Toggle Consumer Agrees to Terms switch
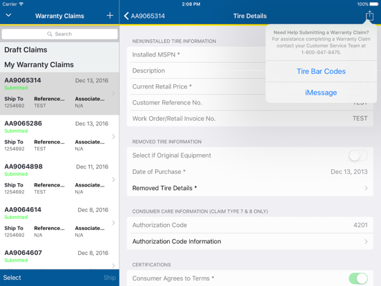 tap(358, 278)
